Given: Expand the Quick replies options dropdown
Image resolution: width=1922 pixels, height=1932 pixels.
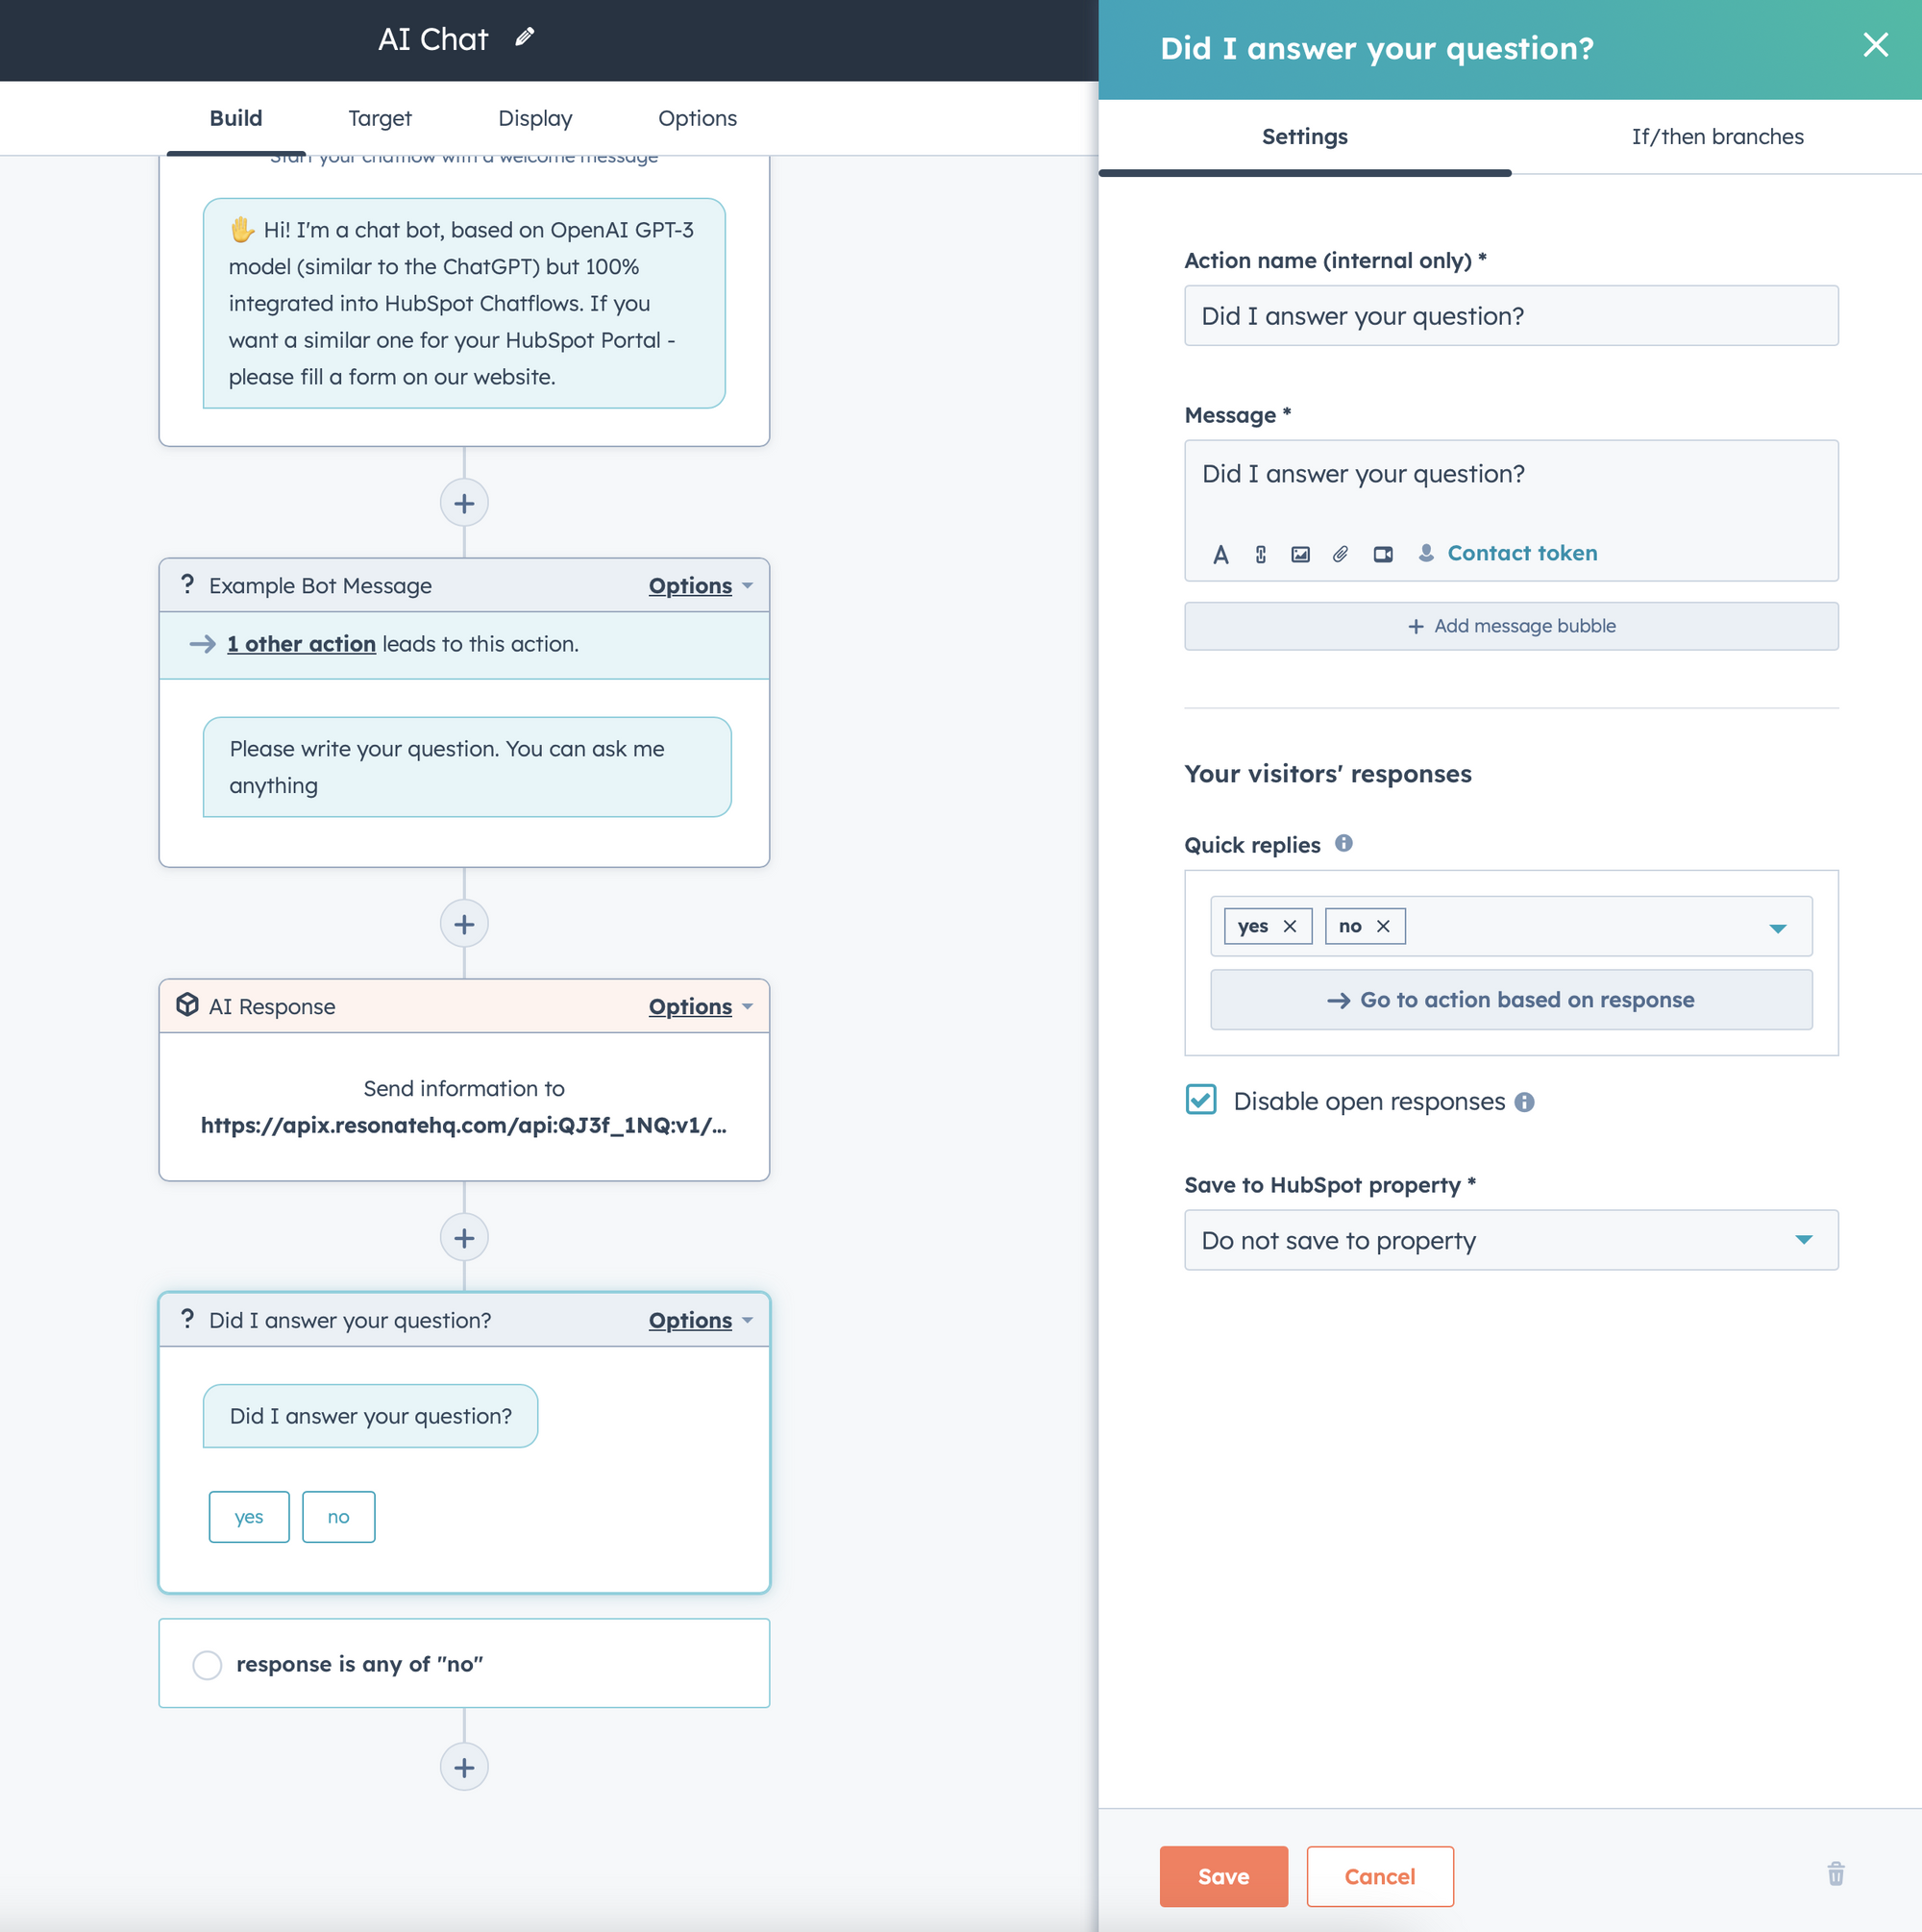Looking at the screenshot, I should click(x=1777, y=927).
